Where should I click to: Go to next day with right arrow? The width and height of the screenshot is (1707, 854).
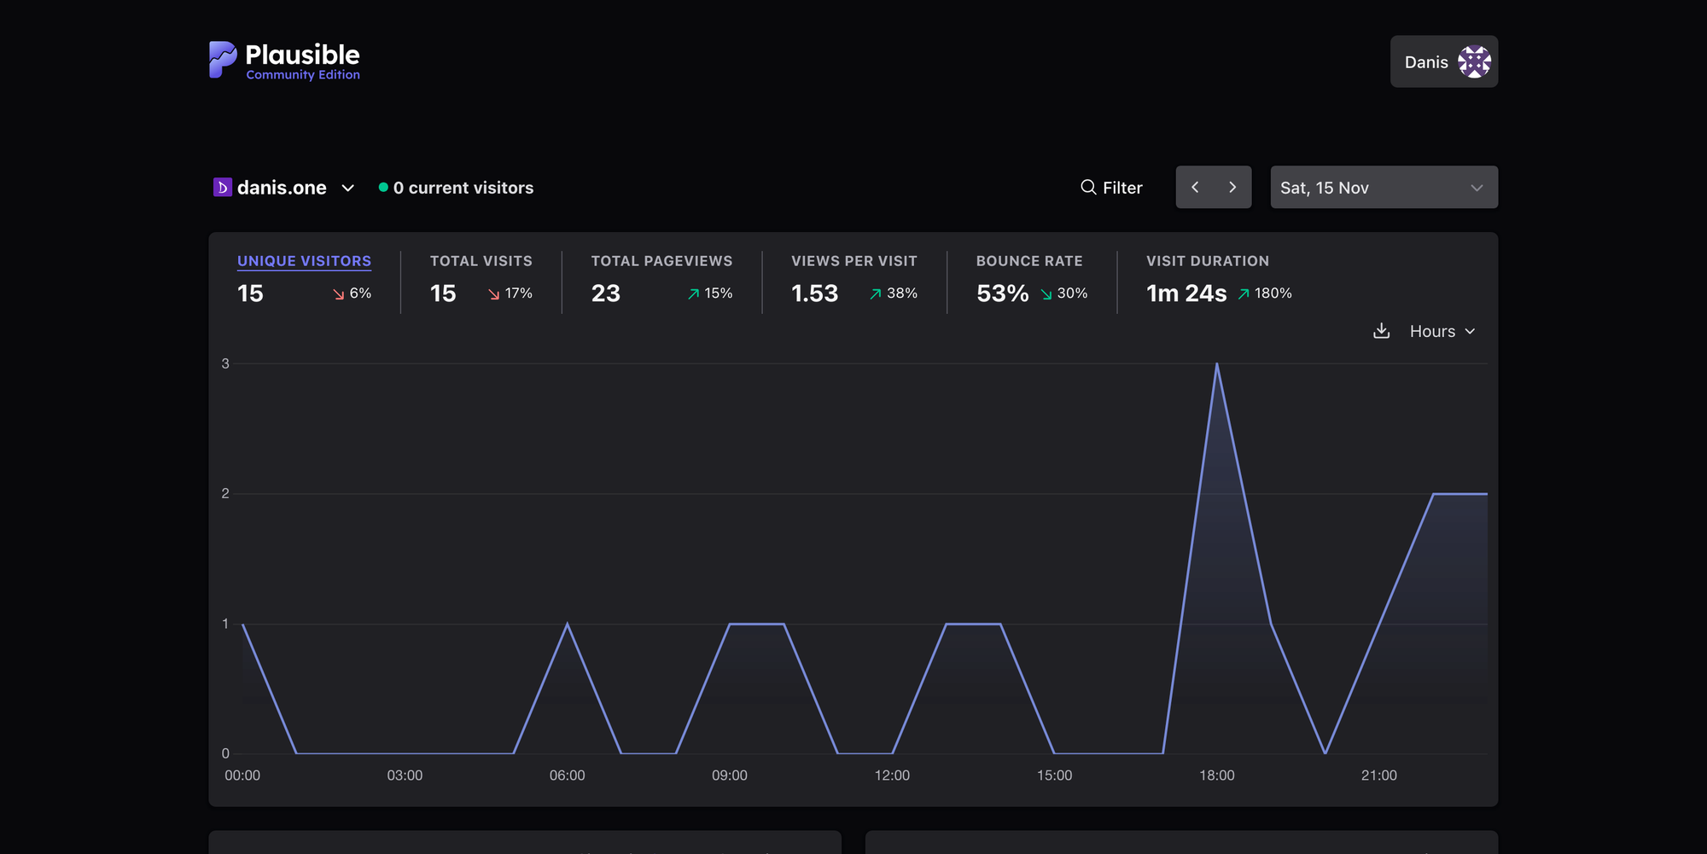1232,188
